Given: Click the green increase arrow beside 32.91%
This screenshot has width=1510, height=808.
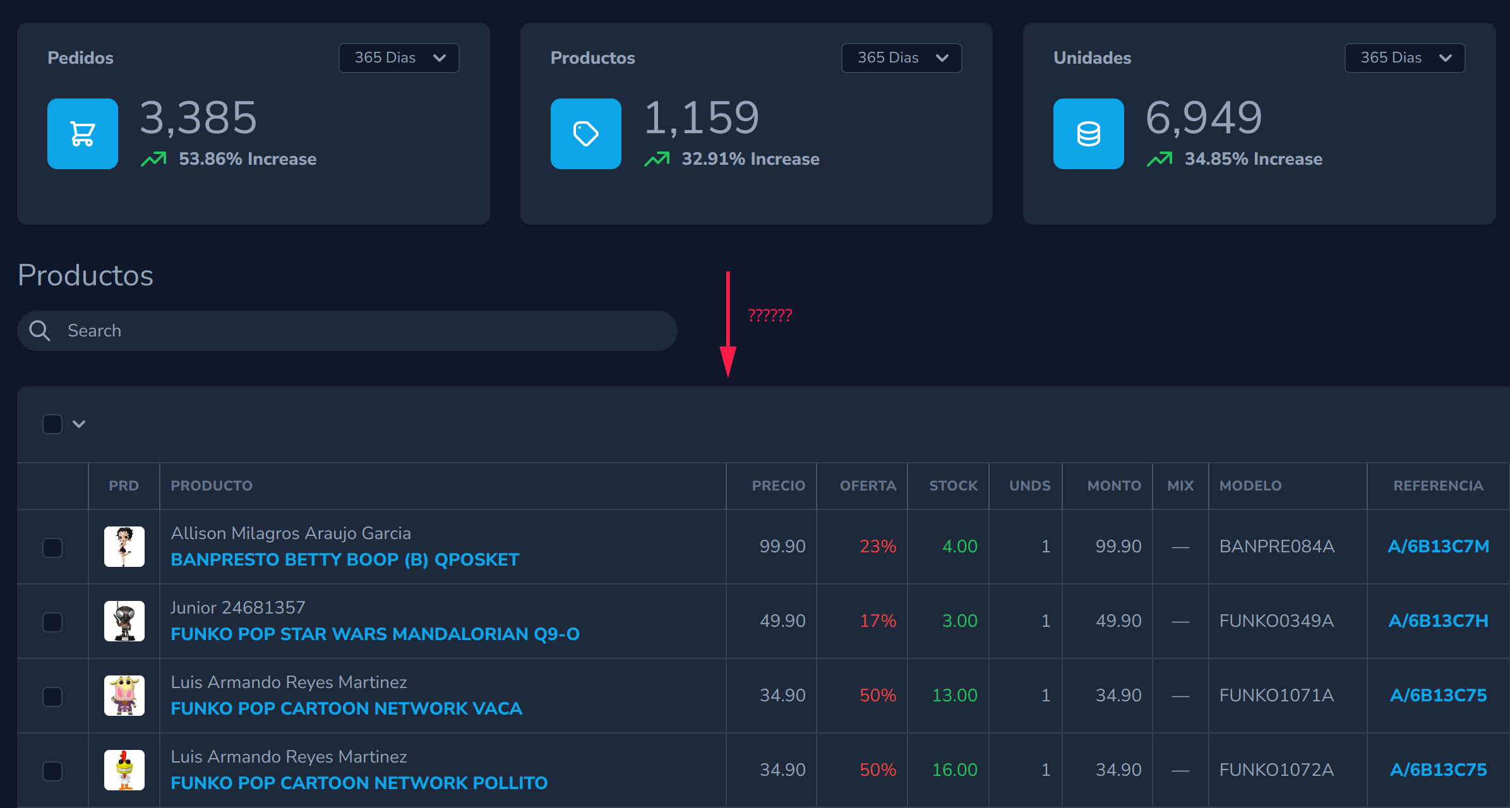Looking at the screenshot, I should click(657, 159).
